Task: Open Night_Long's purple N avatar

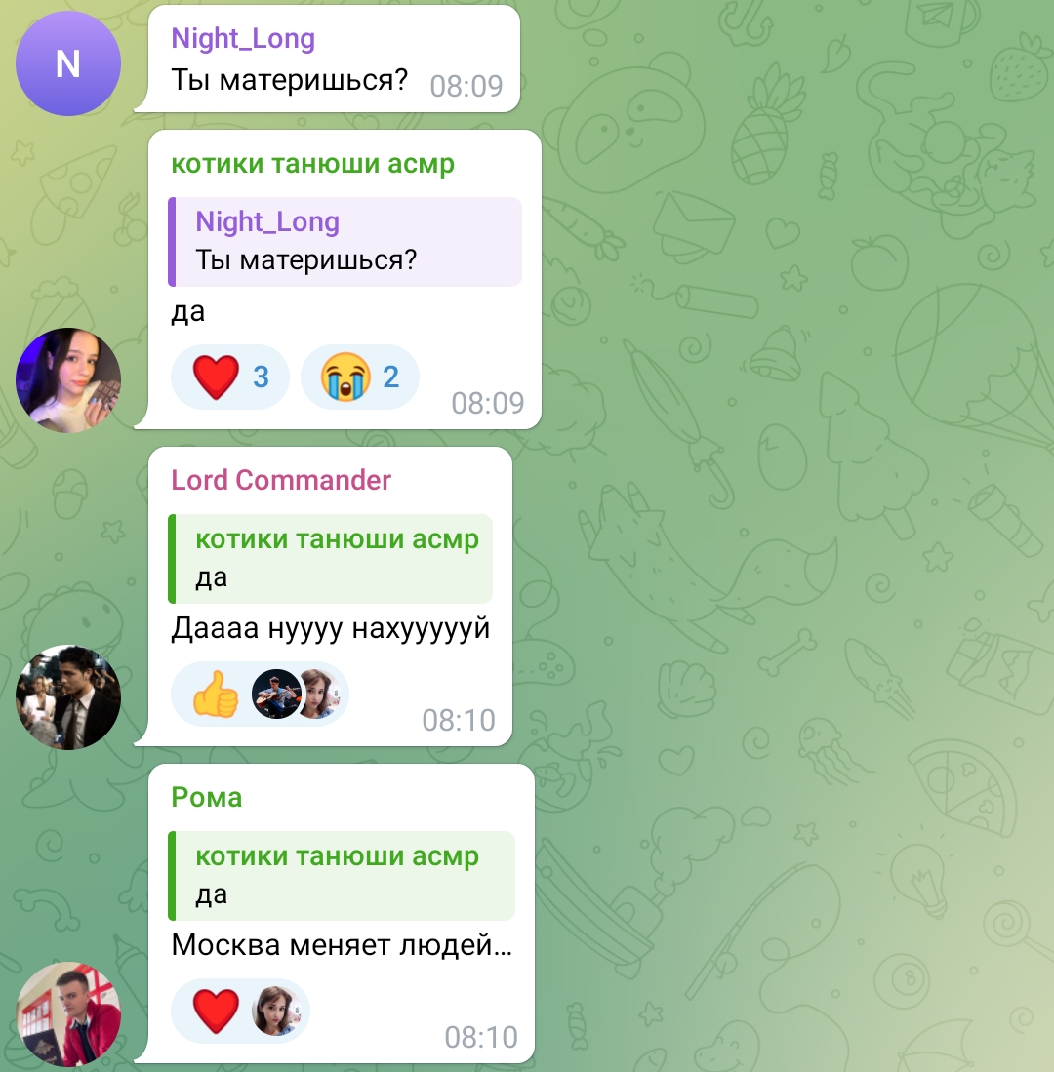Action: point(68,63)
